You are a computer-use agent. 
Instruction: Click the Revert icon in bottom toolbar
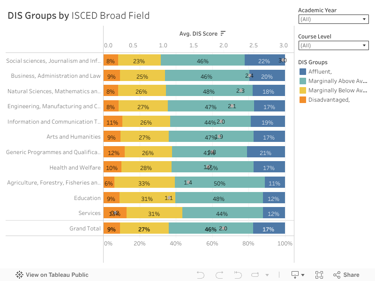coord(238,275)
